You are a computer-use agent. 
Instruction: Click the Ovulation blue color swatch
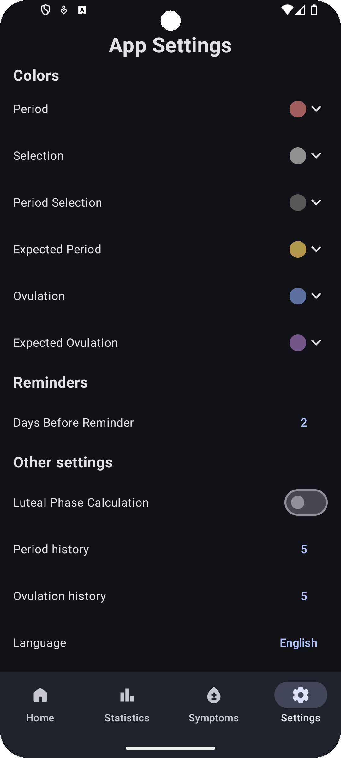[298, 296]
